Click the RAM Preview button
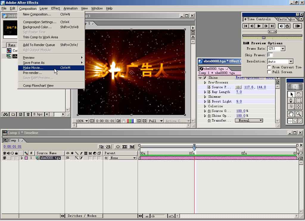305x221 pixels. pyautogui.click(x=297, y=26)
